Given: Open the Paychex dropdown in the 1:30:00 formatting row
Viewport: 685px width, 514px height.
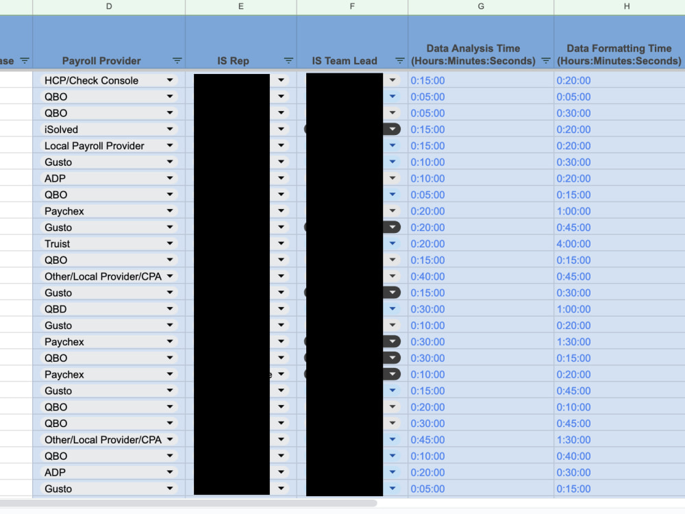Looking at the screenshot, I should pyautogui.click(x=170, y=341).
